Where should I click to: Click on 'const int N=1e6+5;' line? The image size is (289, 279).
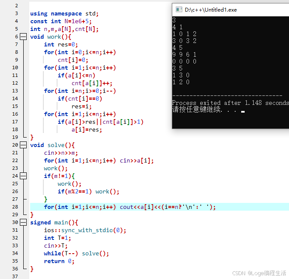(x=61, y=21)
